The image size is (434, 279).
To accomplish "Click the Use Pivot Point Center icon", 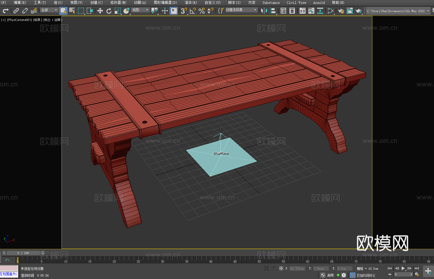I will tap(154, 11).
